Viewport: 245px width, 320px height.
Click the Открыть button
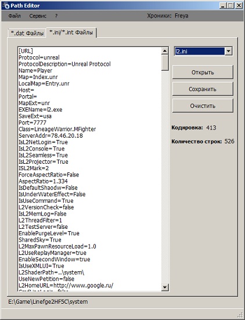click(x=203, y=72)
